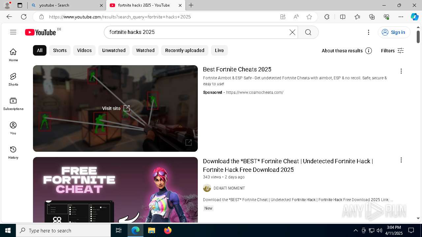Add this page to favorites

(x=309, y=17)
